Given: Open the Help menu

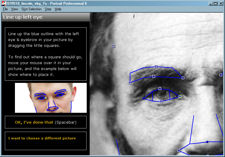Looking at the screenshot, I should click(x=58, y=9).
